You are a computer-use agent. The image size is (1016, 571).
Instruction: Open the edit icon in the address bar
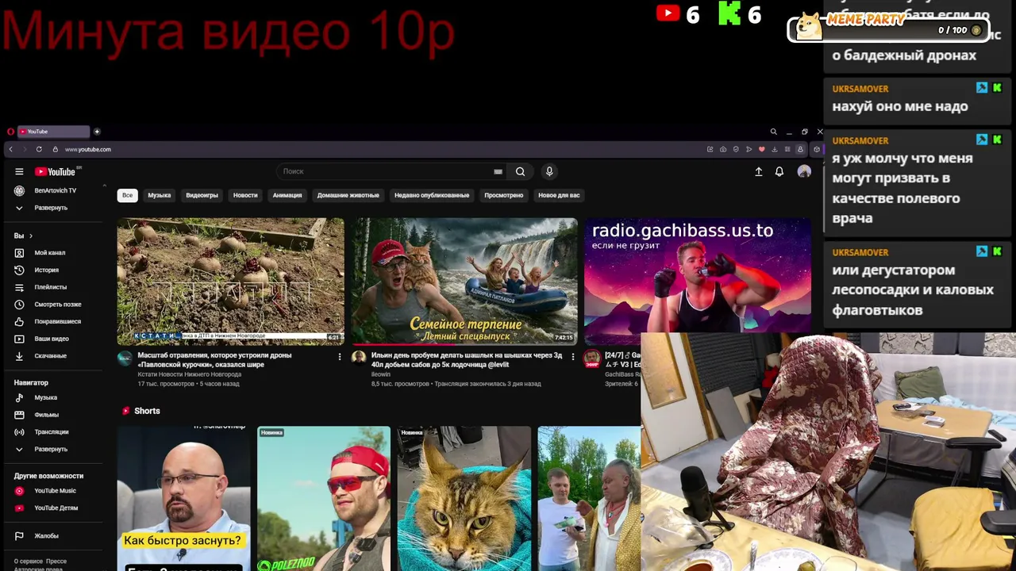(x=710, y=149)
